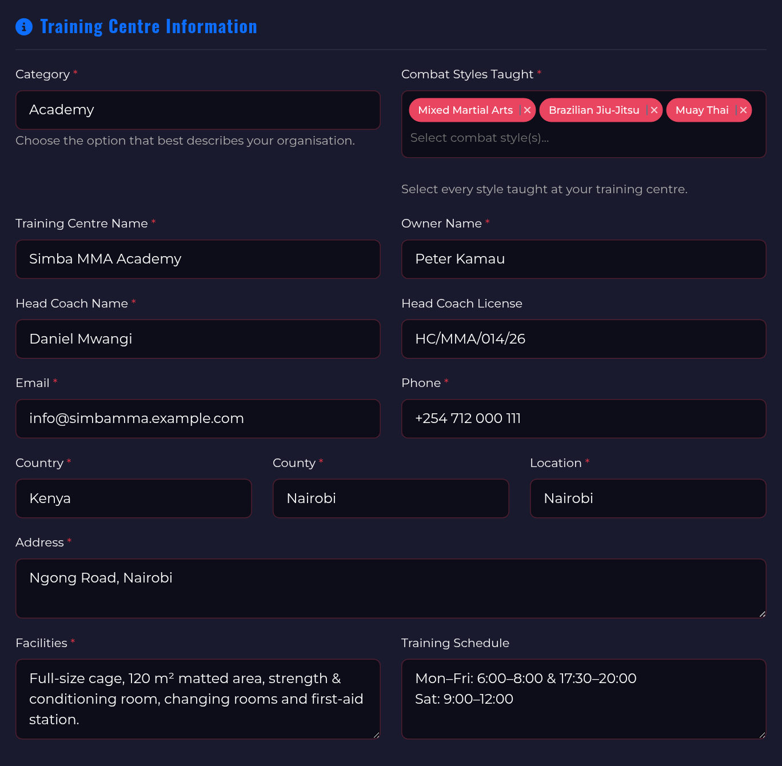Click the info icon beside Training Centre Information
The height and width of the screenshot is (766, 782).
[24, 27]
